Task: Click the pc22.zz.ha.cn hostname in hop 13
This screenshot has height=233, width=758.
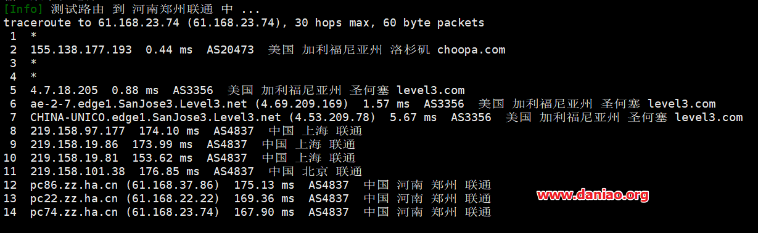Action: tap(74, 199)
